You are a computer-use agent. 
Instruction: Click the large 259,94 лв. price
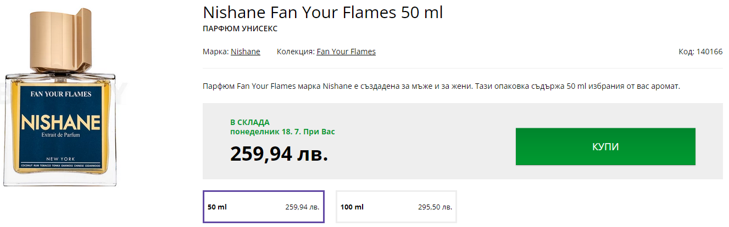(x=279, y=154)
